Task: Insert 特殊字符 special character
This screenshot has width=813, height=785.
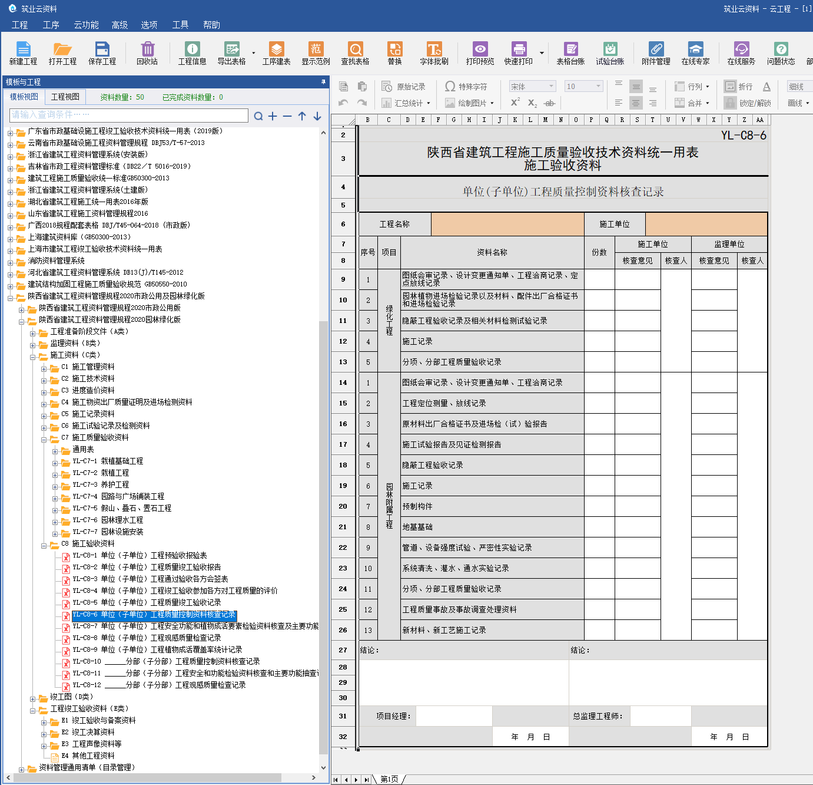Action: (466, 87)
